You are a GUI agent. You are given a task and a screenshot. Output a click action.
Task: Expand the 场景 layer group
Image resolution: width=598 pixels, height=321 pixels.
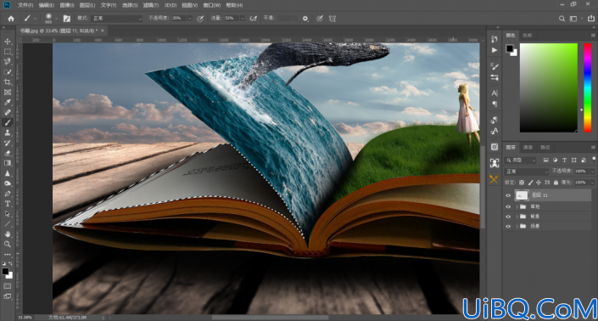point(517,227)
